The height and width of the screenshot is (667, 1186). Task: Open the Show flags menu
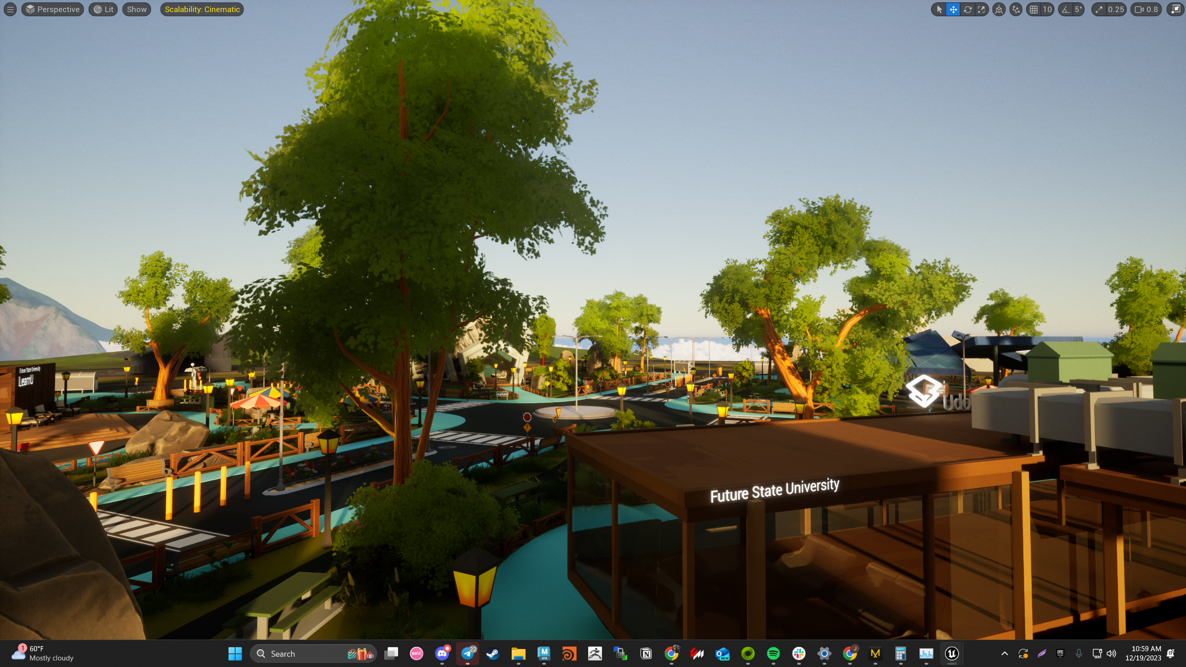tap(136, 9)
